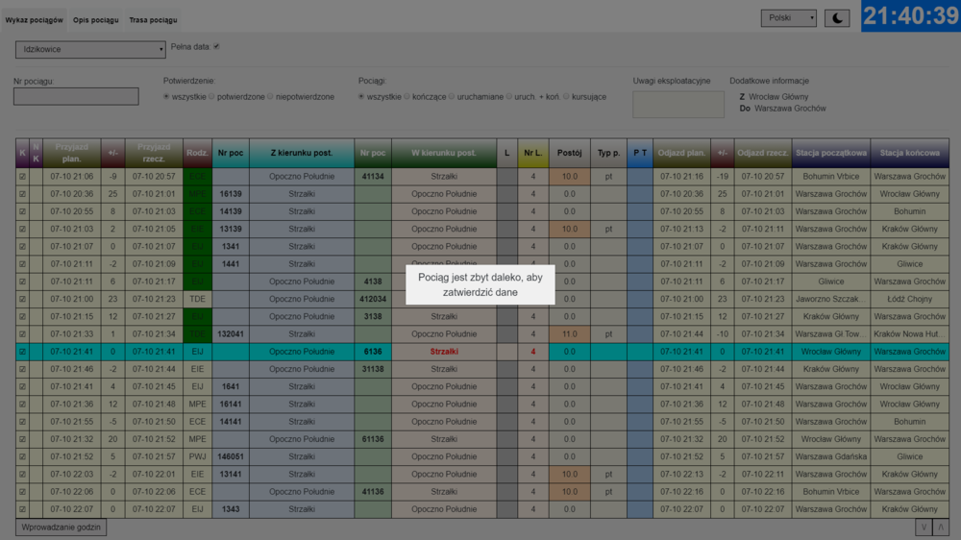Select the kursujące trains filter
This screenshot has width=961, height=540.
[566, 96]
